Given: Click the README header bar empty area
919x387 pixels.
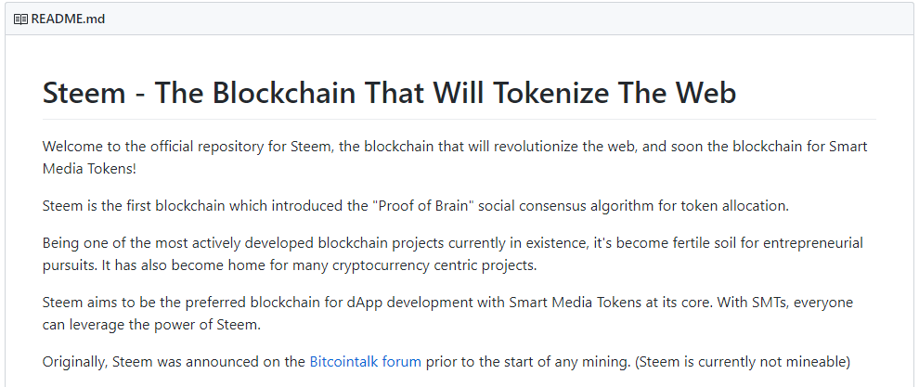Looking at the screenshot, I should (510, 19).
